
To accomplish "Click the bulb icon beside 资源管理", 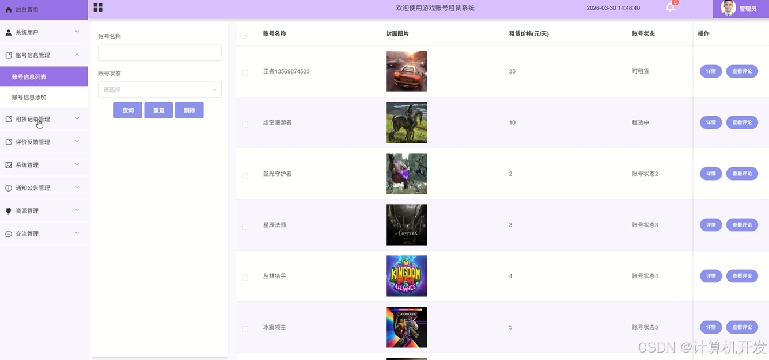I will 9,211.
